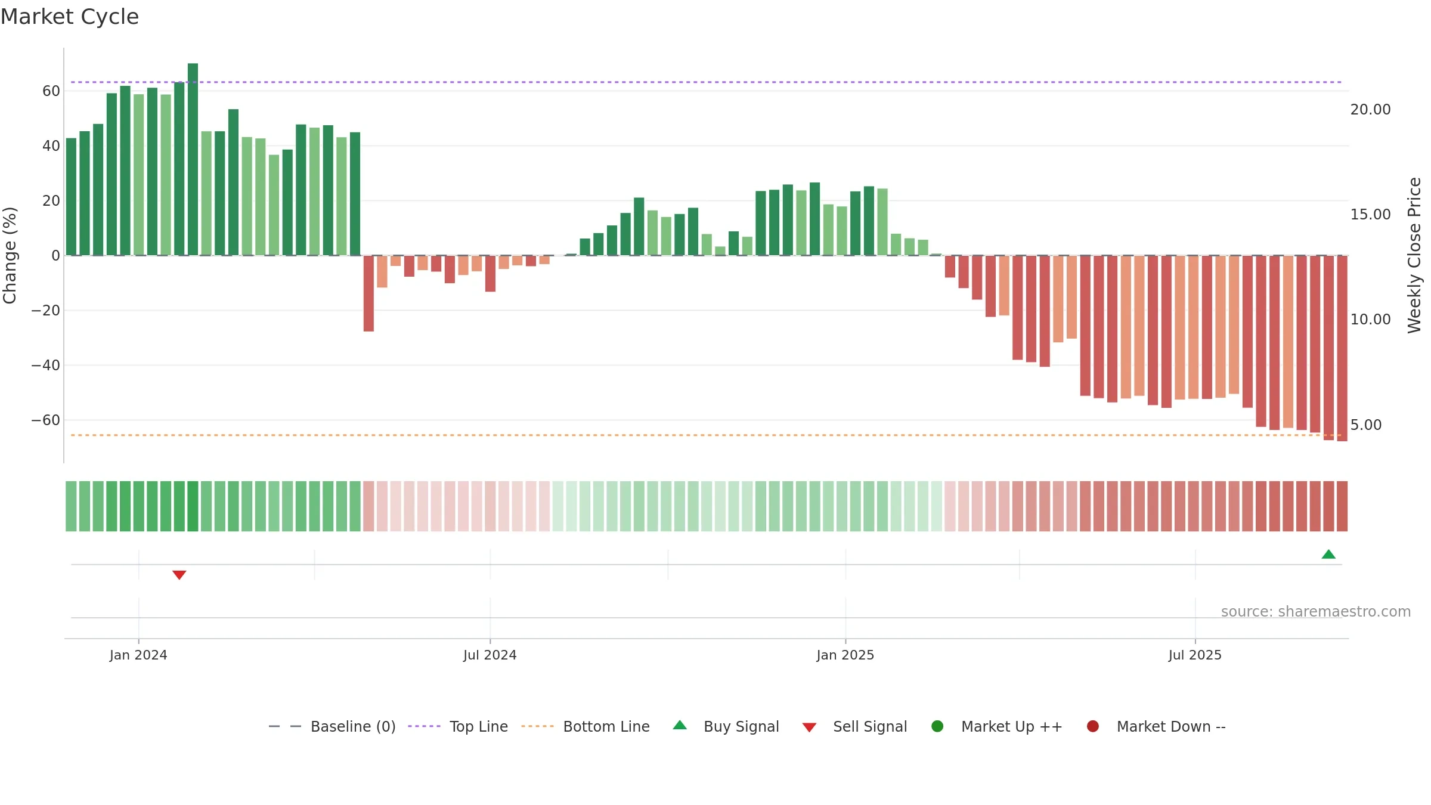Click the orange dotted Bottom Line on chart
Viewport: 1431px width, 805px height.
[706, 435]
